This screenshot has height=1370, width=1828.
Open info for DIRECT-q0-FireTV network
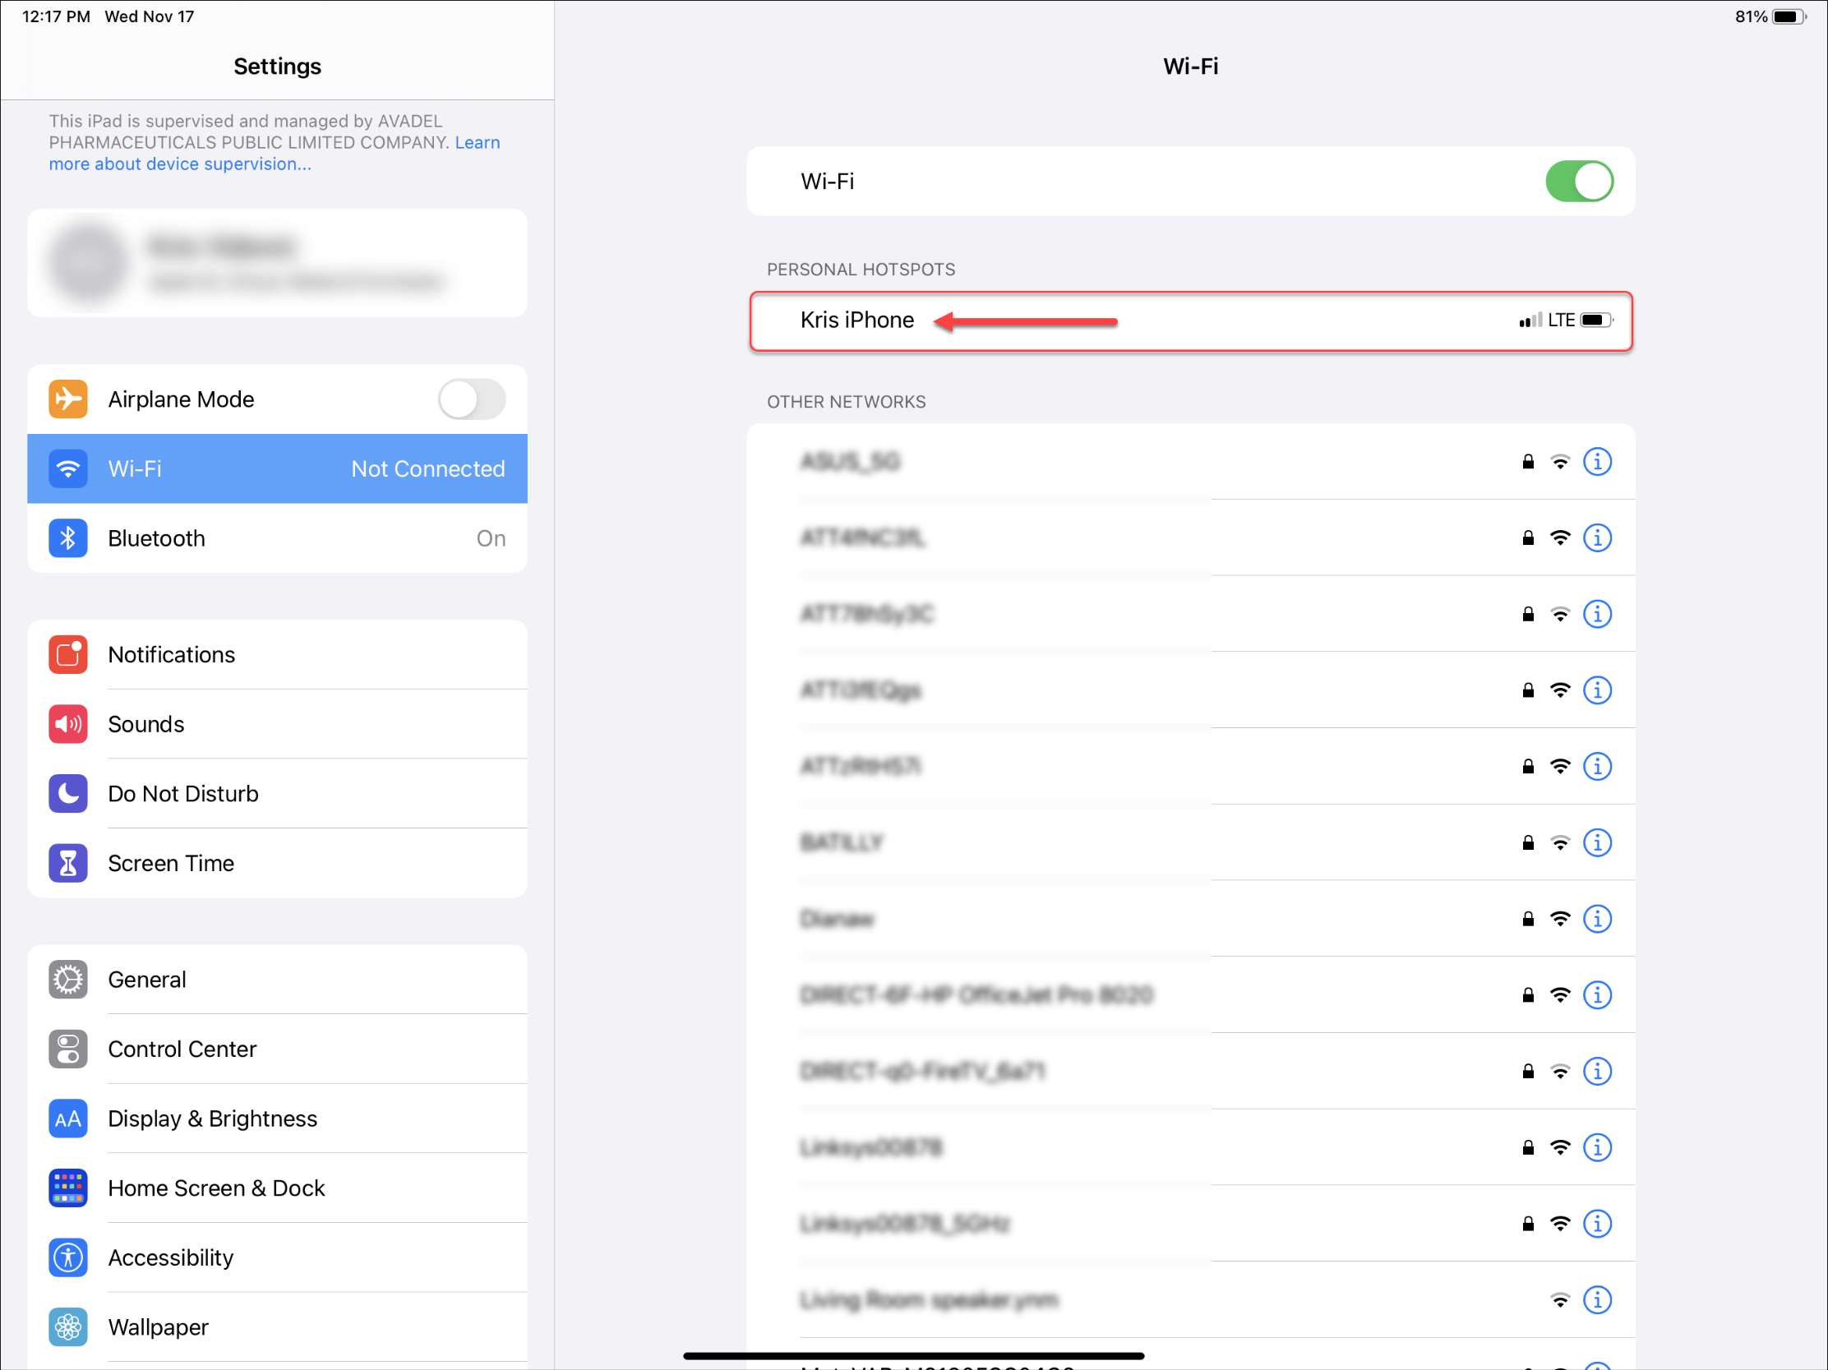click(1596, 1071)
